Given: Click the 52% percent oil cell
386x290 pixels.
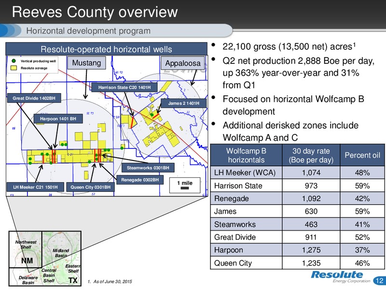Looking at the screenshot, I should click(x=362, y=237).
